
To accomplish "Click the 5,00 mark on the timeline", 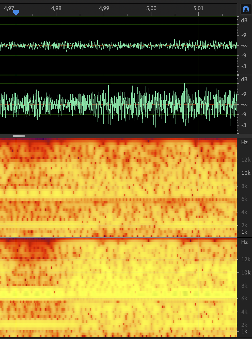I will pos(151,8).
